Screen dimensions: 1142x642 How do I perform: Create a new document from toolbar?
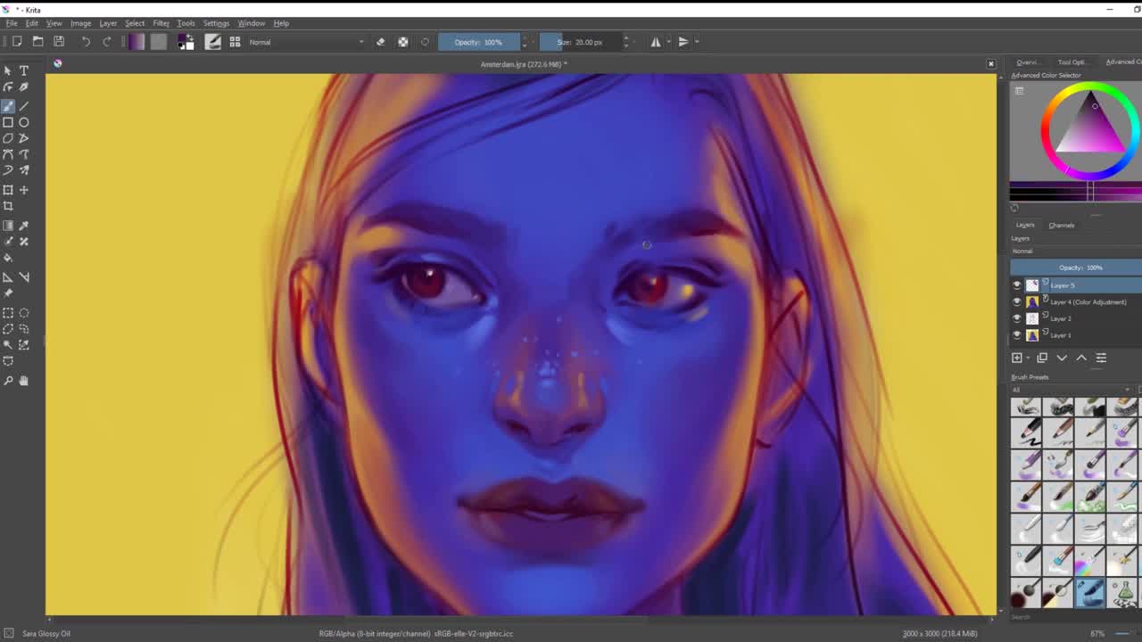pyautogui.click(x=17, y=42)
